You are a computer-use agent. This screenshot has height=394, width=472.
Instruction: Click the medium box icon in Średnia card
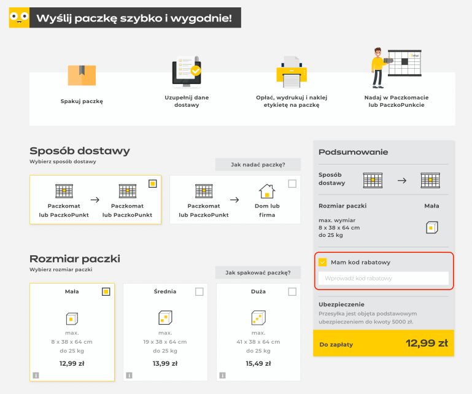[165, 317]
